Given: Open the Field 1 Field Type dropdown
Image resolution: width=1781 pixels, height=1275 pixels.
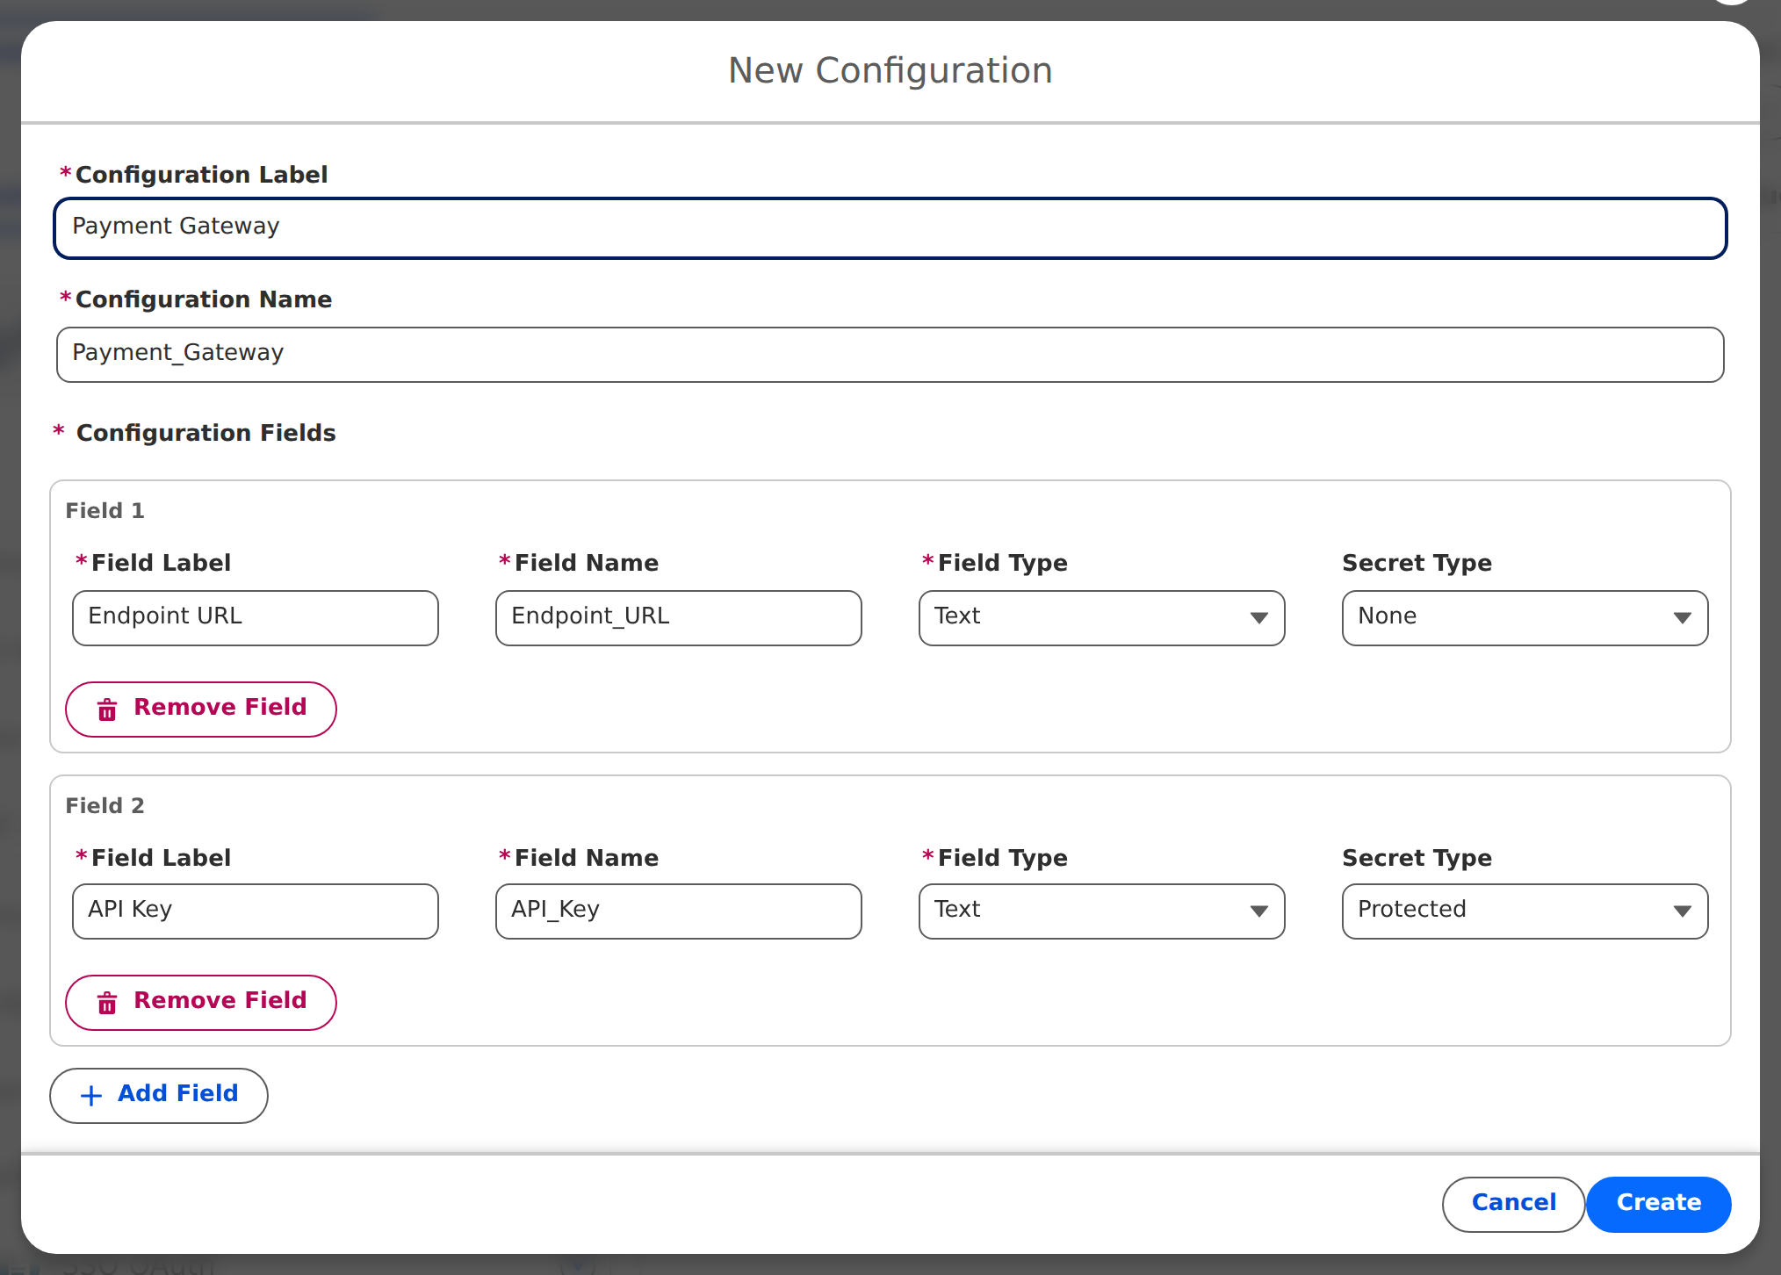Looking at the screenshot, I should point(1102,618).
